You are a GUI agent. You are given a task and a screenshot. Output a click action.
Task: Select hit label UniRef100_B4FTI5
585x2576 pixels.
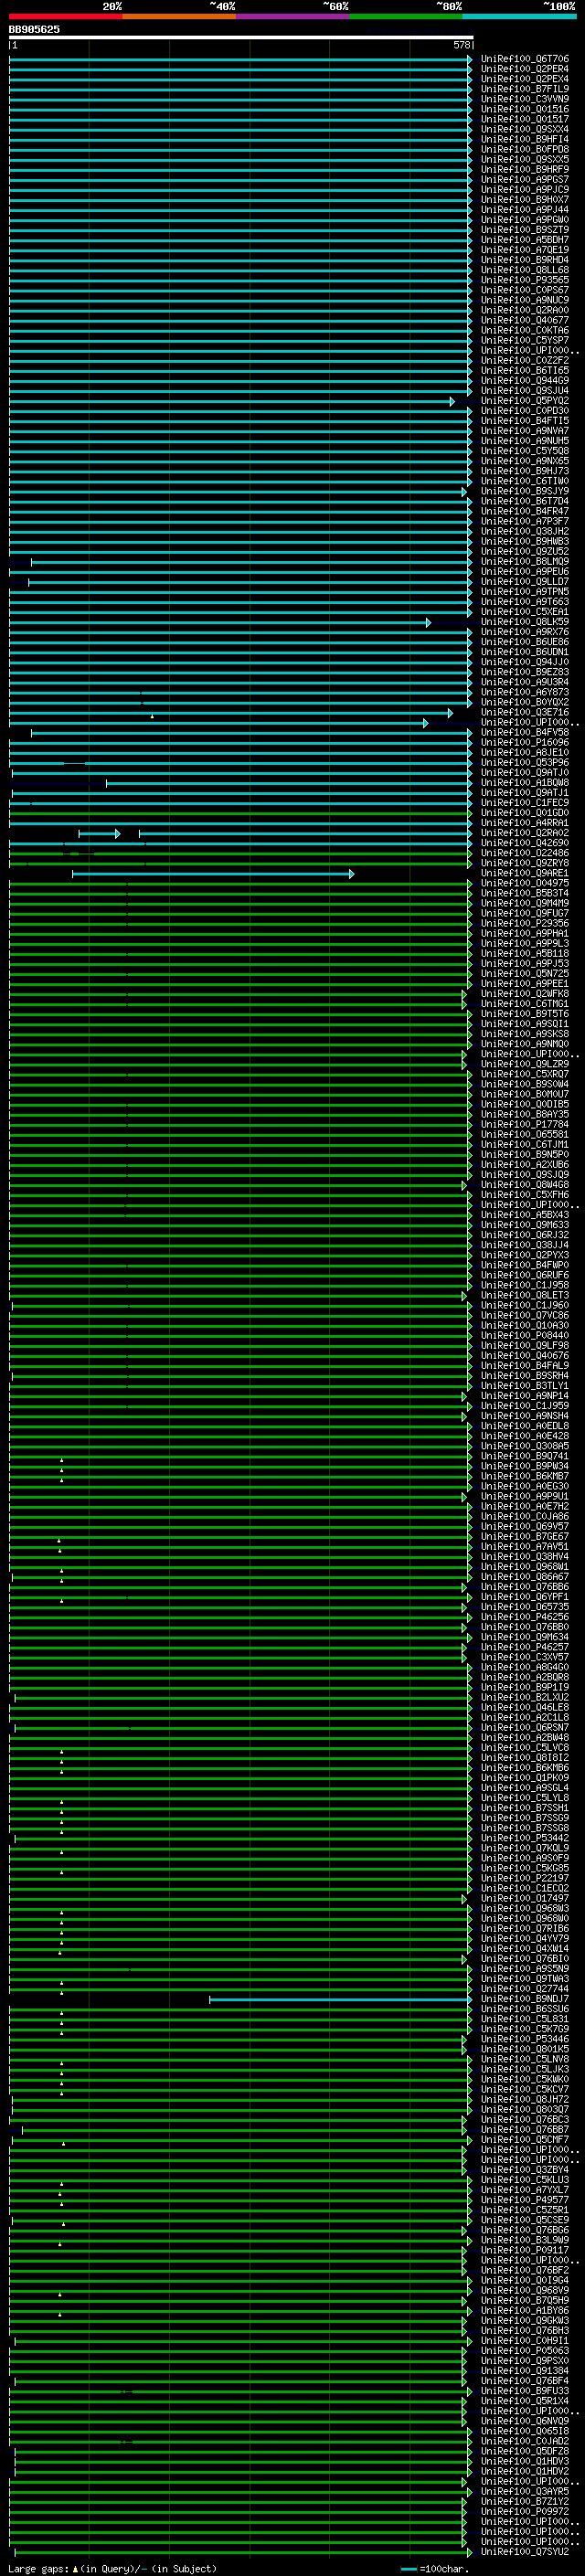[x=525, y=421]
